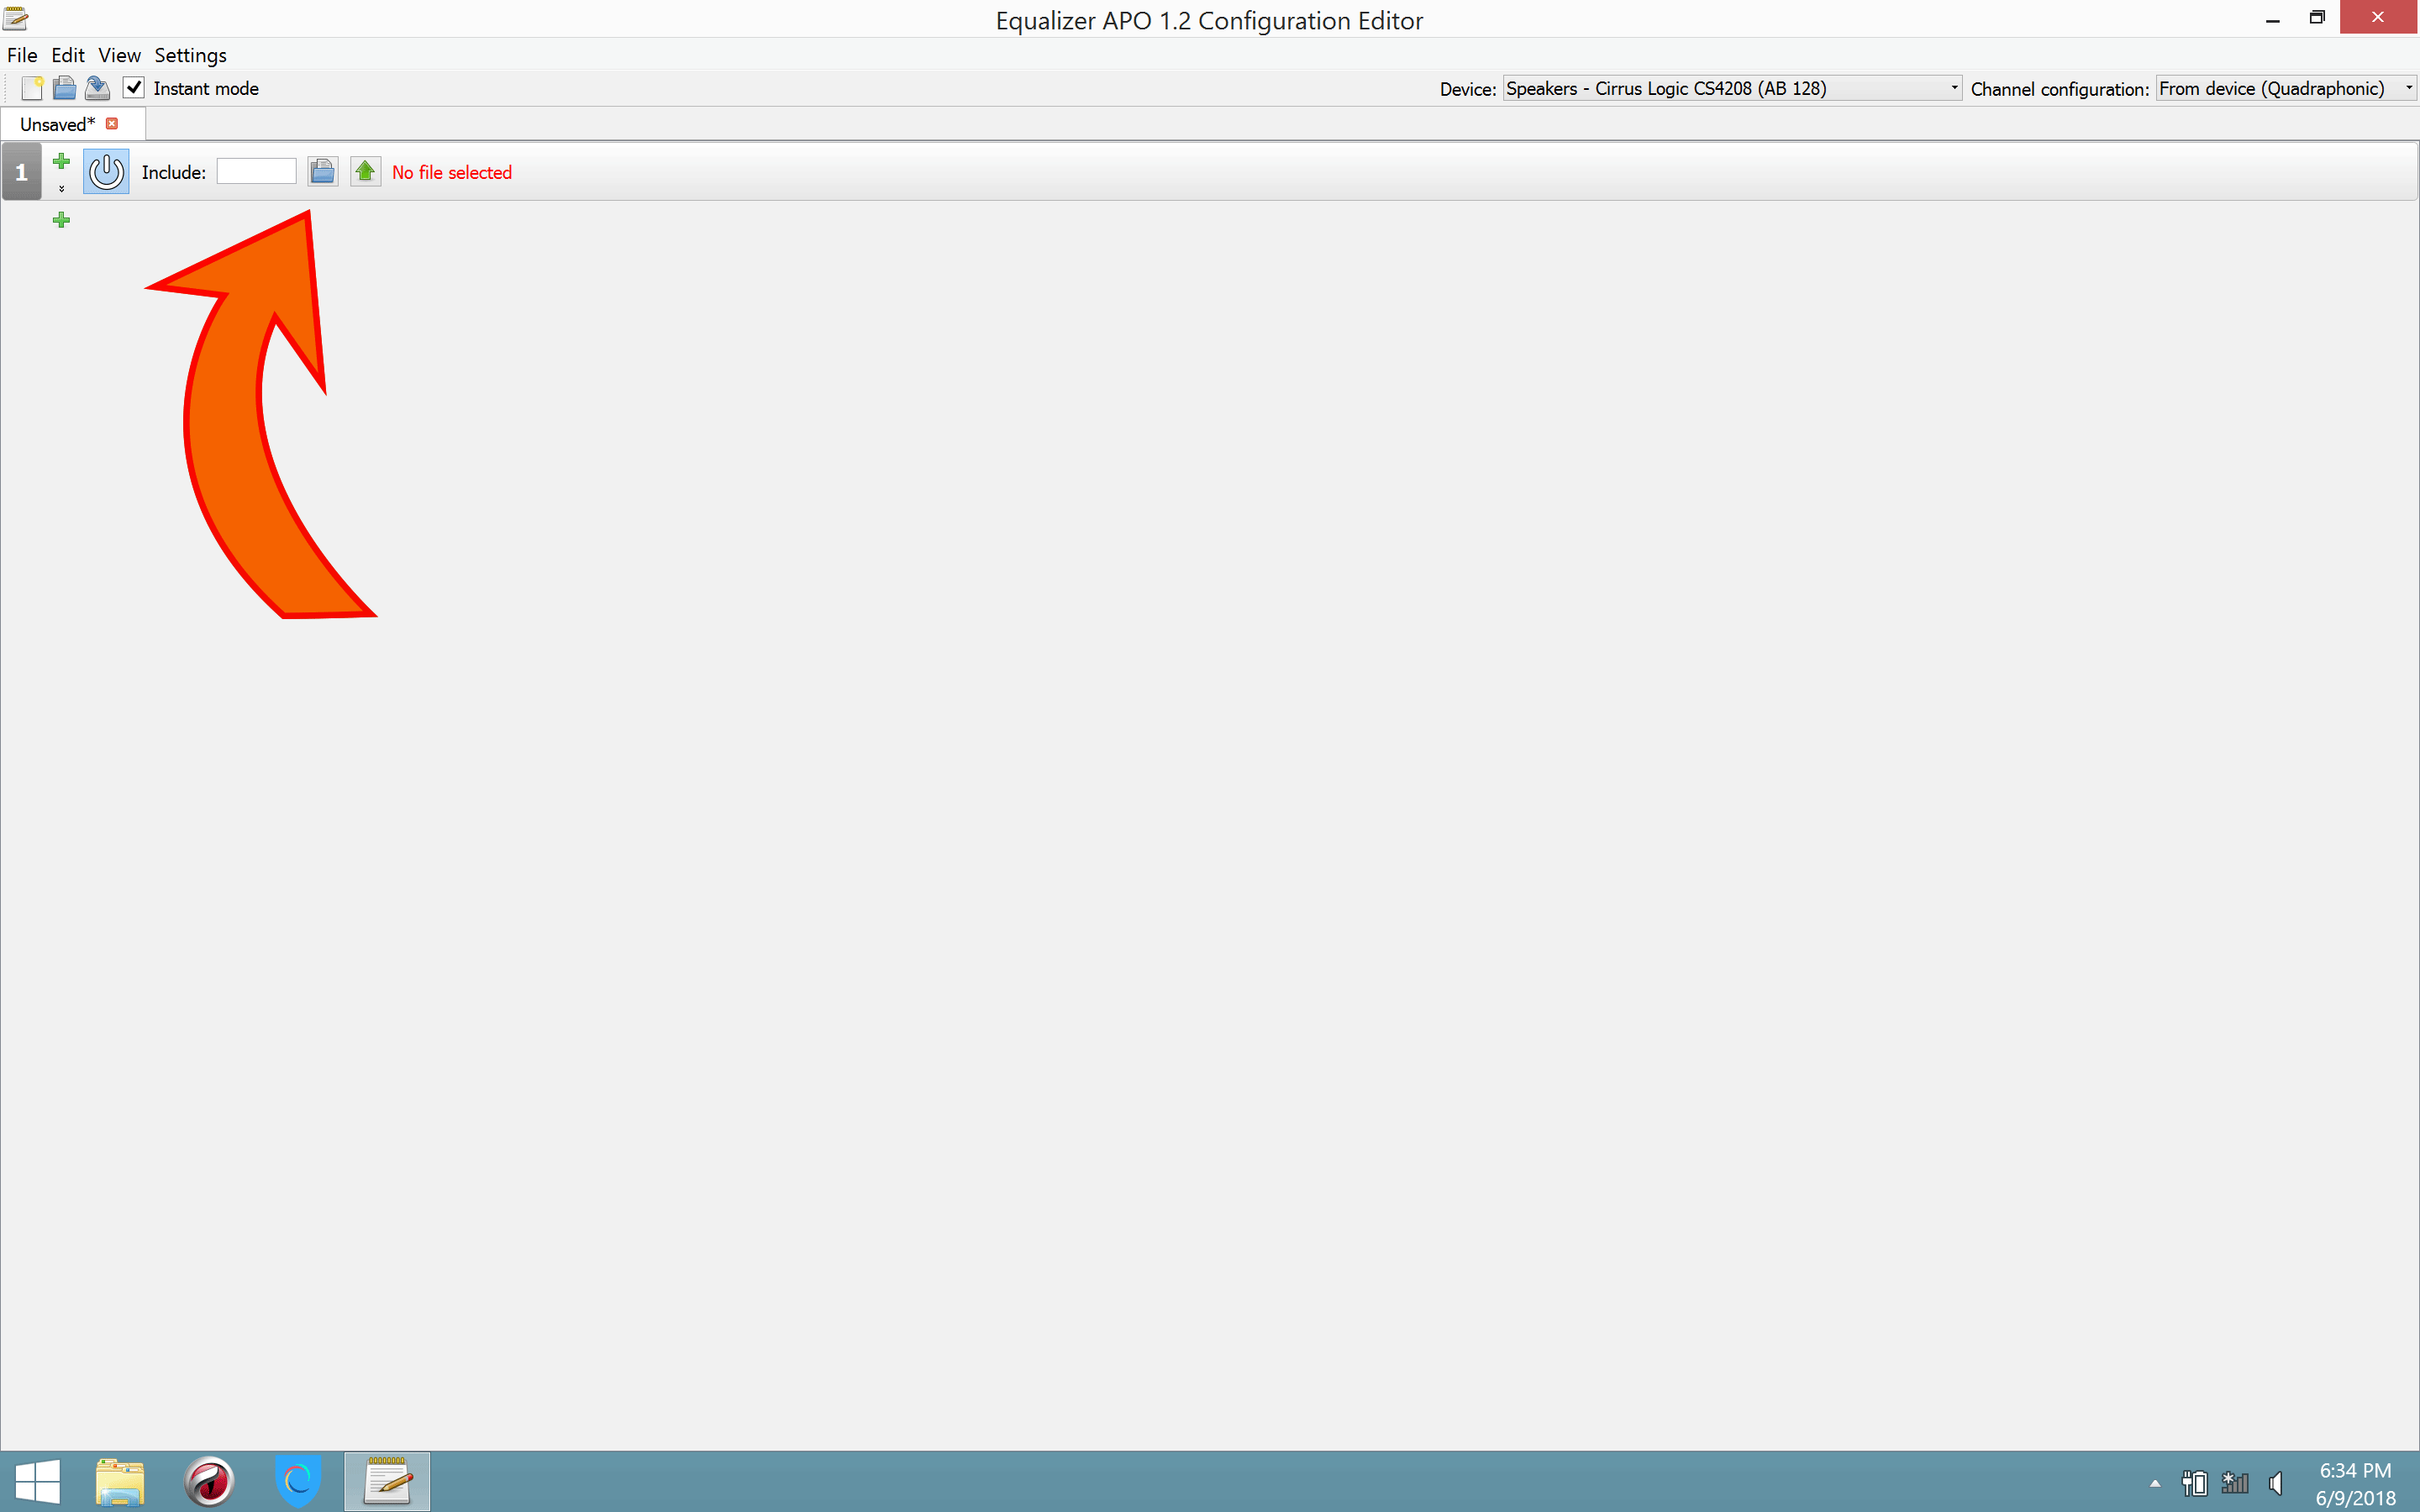
Task: Click the green up arrow icon
Action: [365, 171]
